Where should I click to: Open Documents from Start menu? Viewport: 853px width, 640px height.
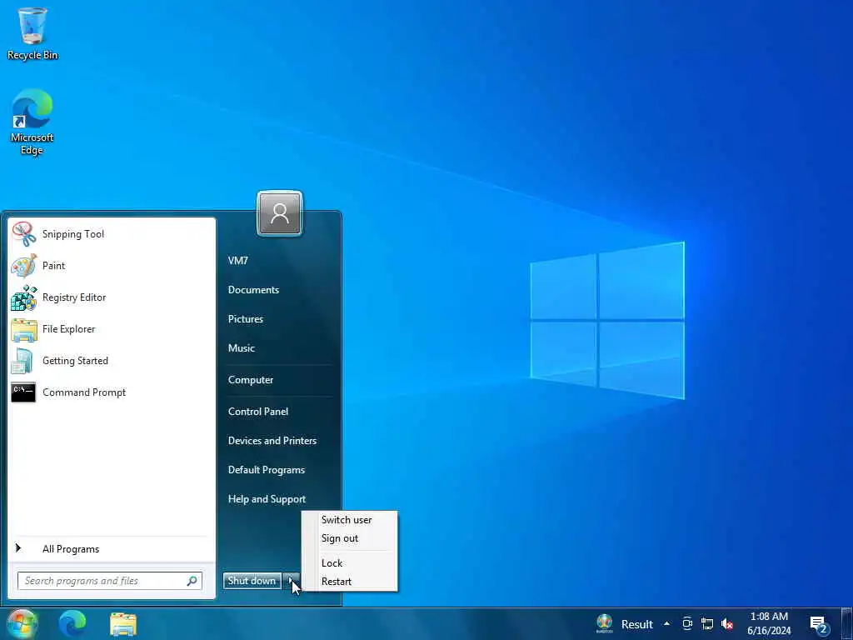[x=253, y=290]
